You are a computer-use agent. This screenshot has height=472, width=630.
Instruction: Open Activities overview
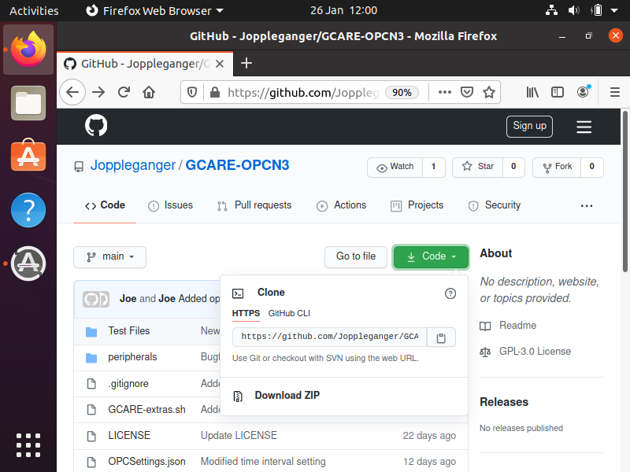[x=34, y=10]
